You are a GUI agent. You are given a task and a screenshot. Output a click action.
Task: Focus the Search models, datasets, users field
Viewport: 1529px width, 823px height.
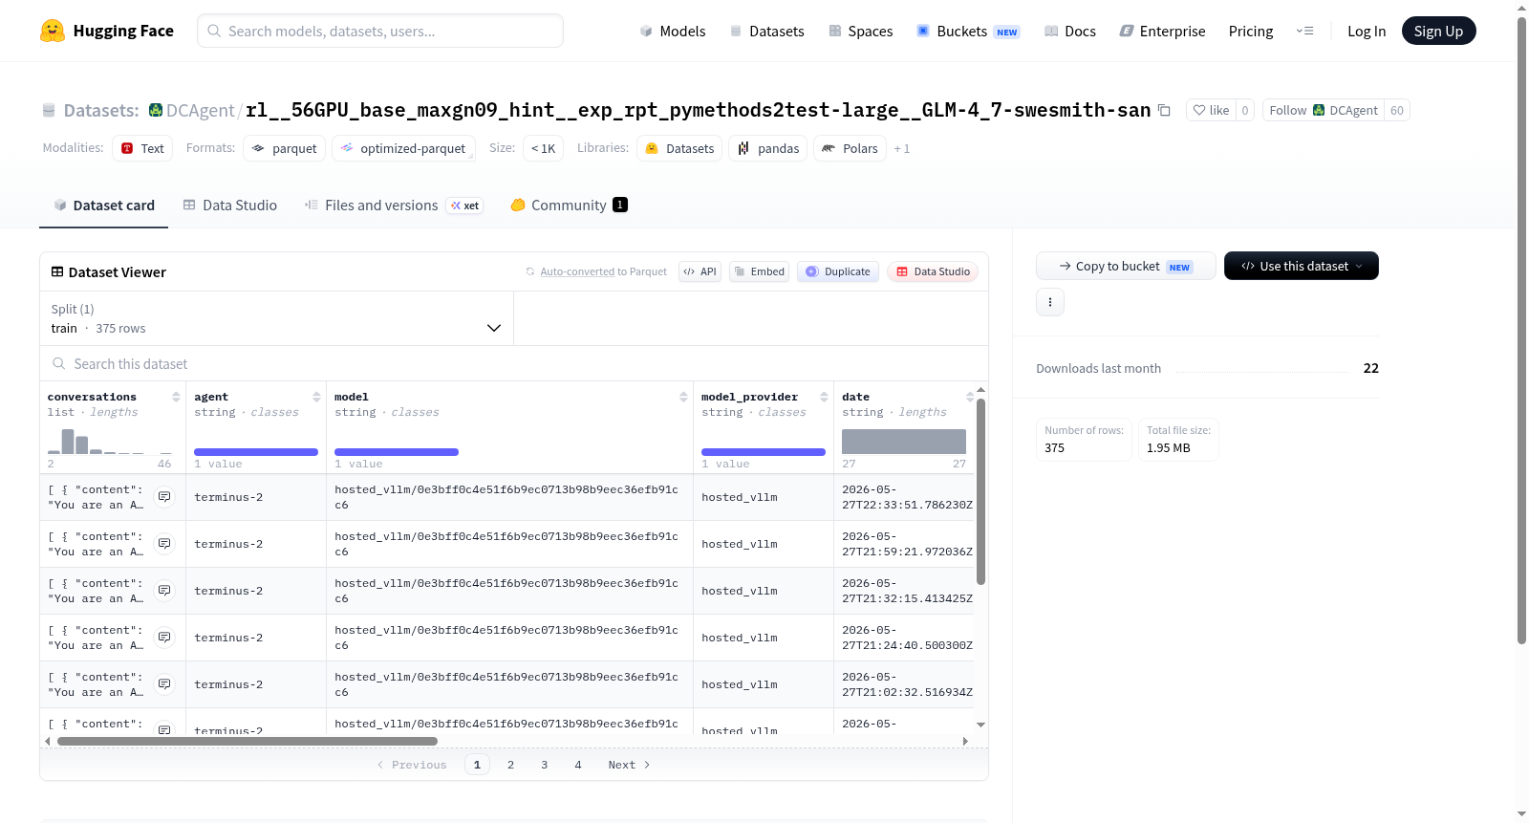(380, 31)
